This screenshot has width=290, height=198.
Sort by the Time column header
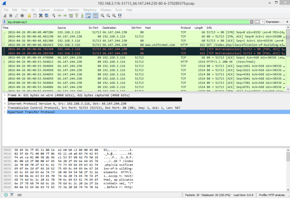[x=29, y=28]
